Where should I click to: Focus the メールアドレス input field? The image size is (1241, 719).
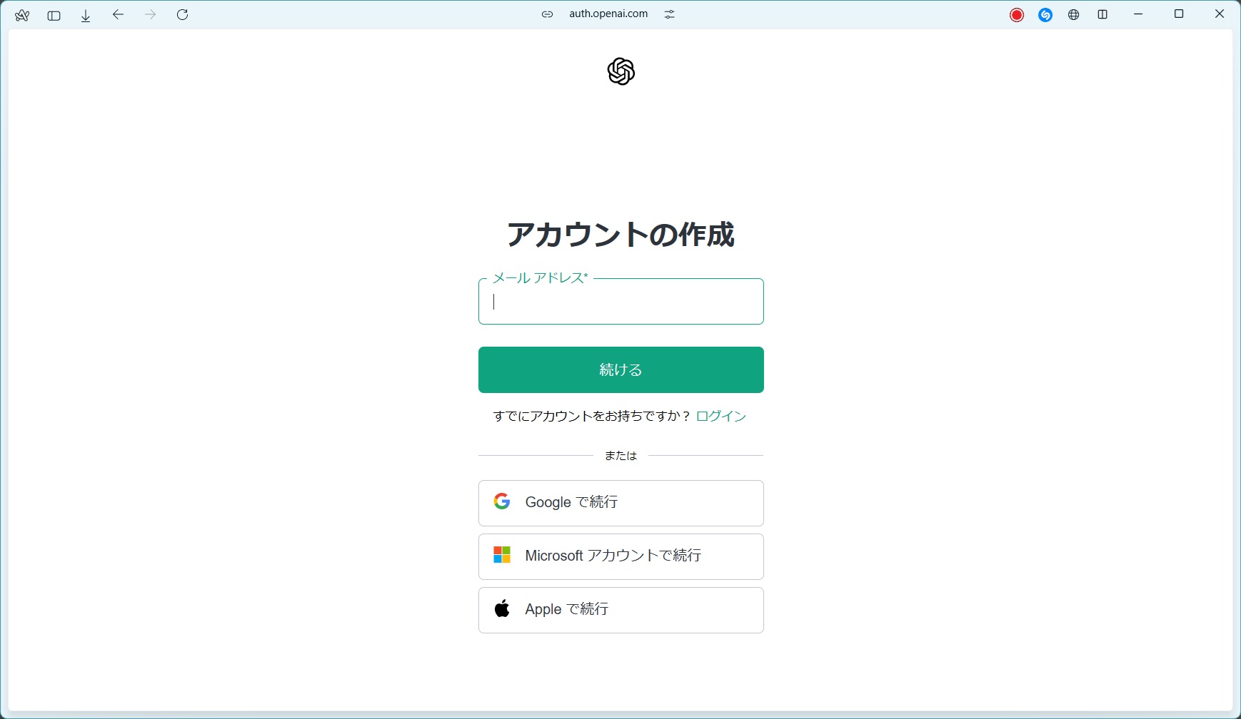coord(620,302)
